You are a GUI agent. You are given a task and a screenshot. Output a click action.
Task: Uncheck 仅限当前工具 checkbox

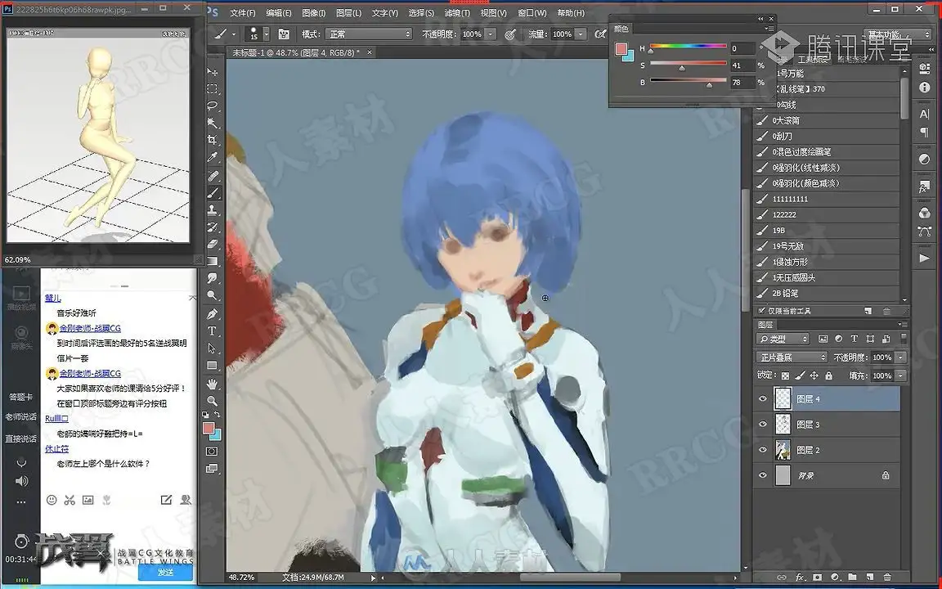point(762,311)
